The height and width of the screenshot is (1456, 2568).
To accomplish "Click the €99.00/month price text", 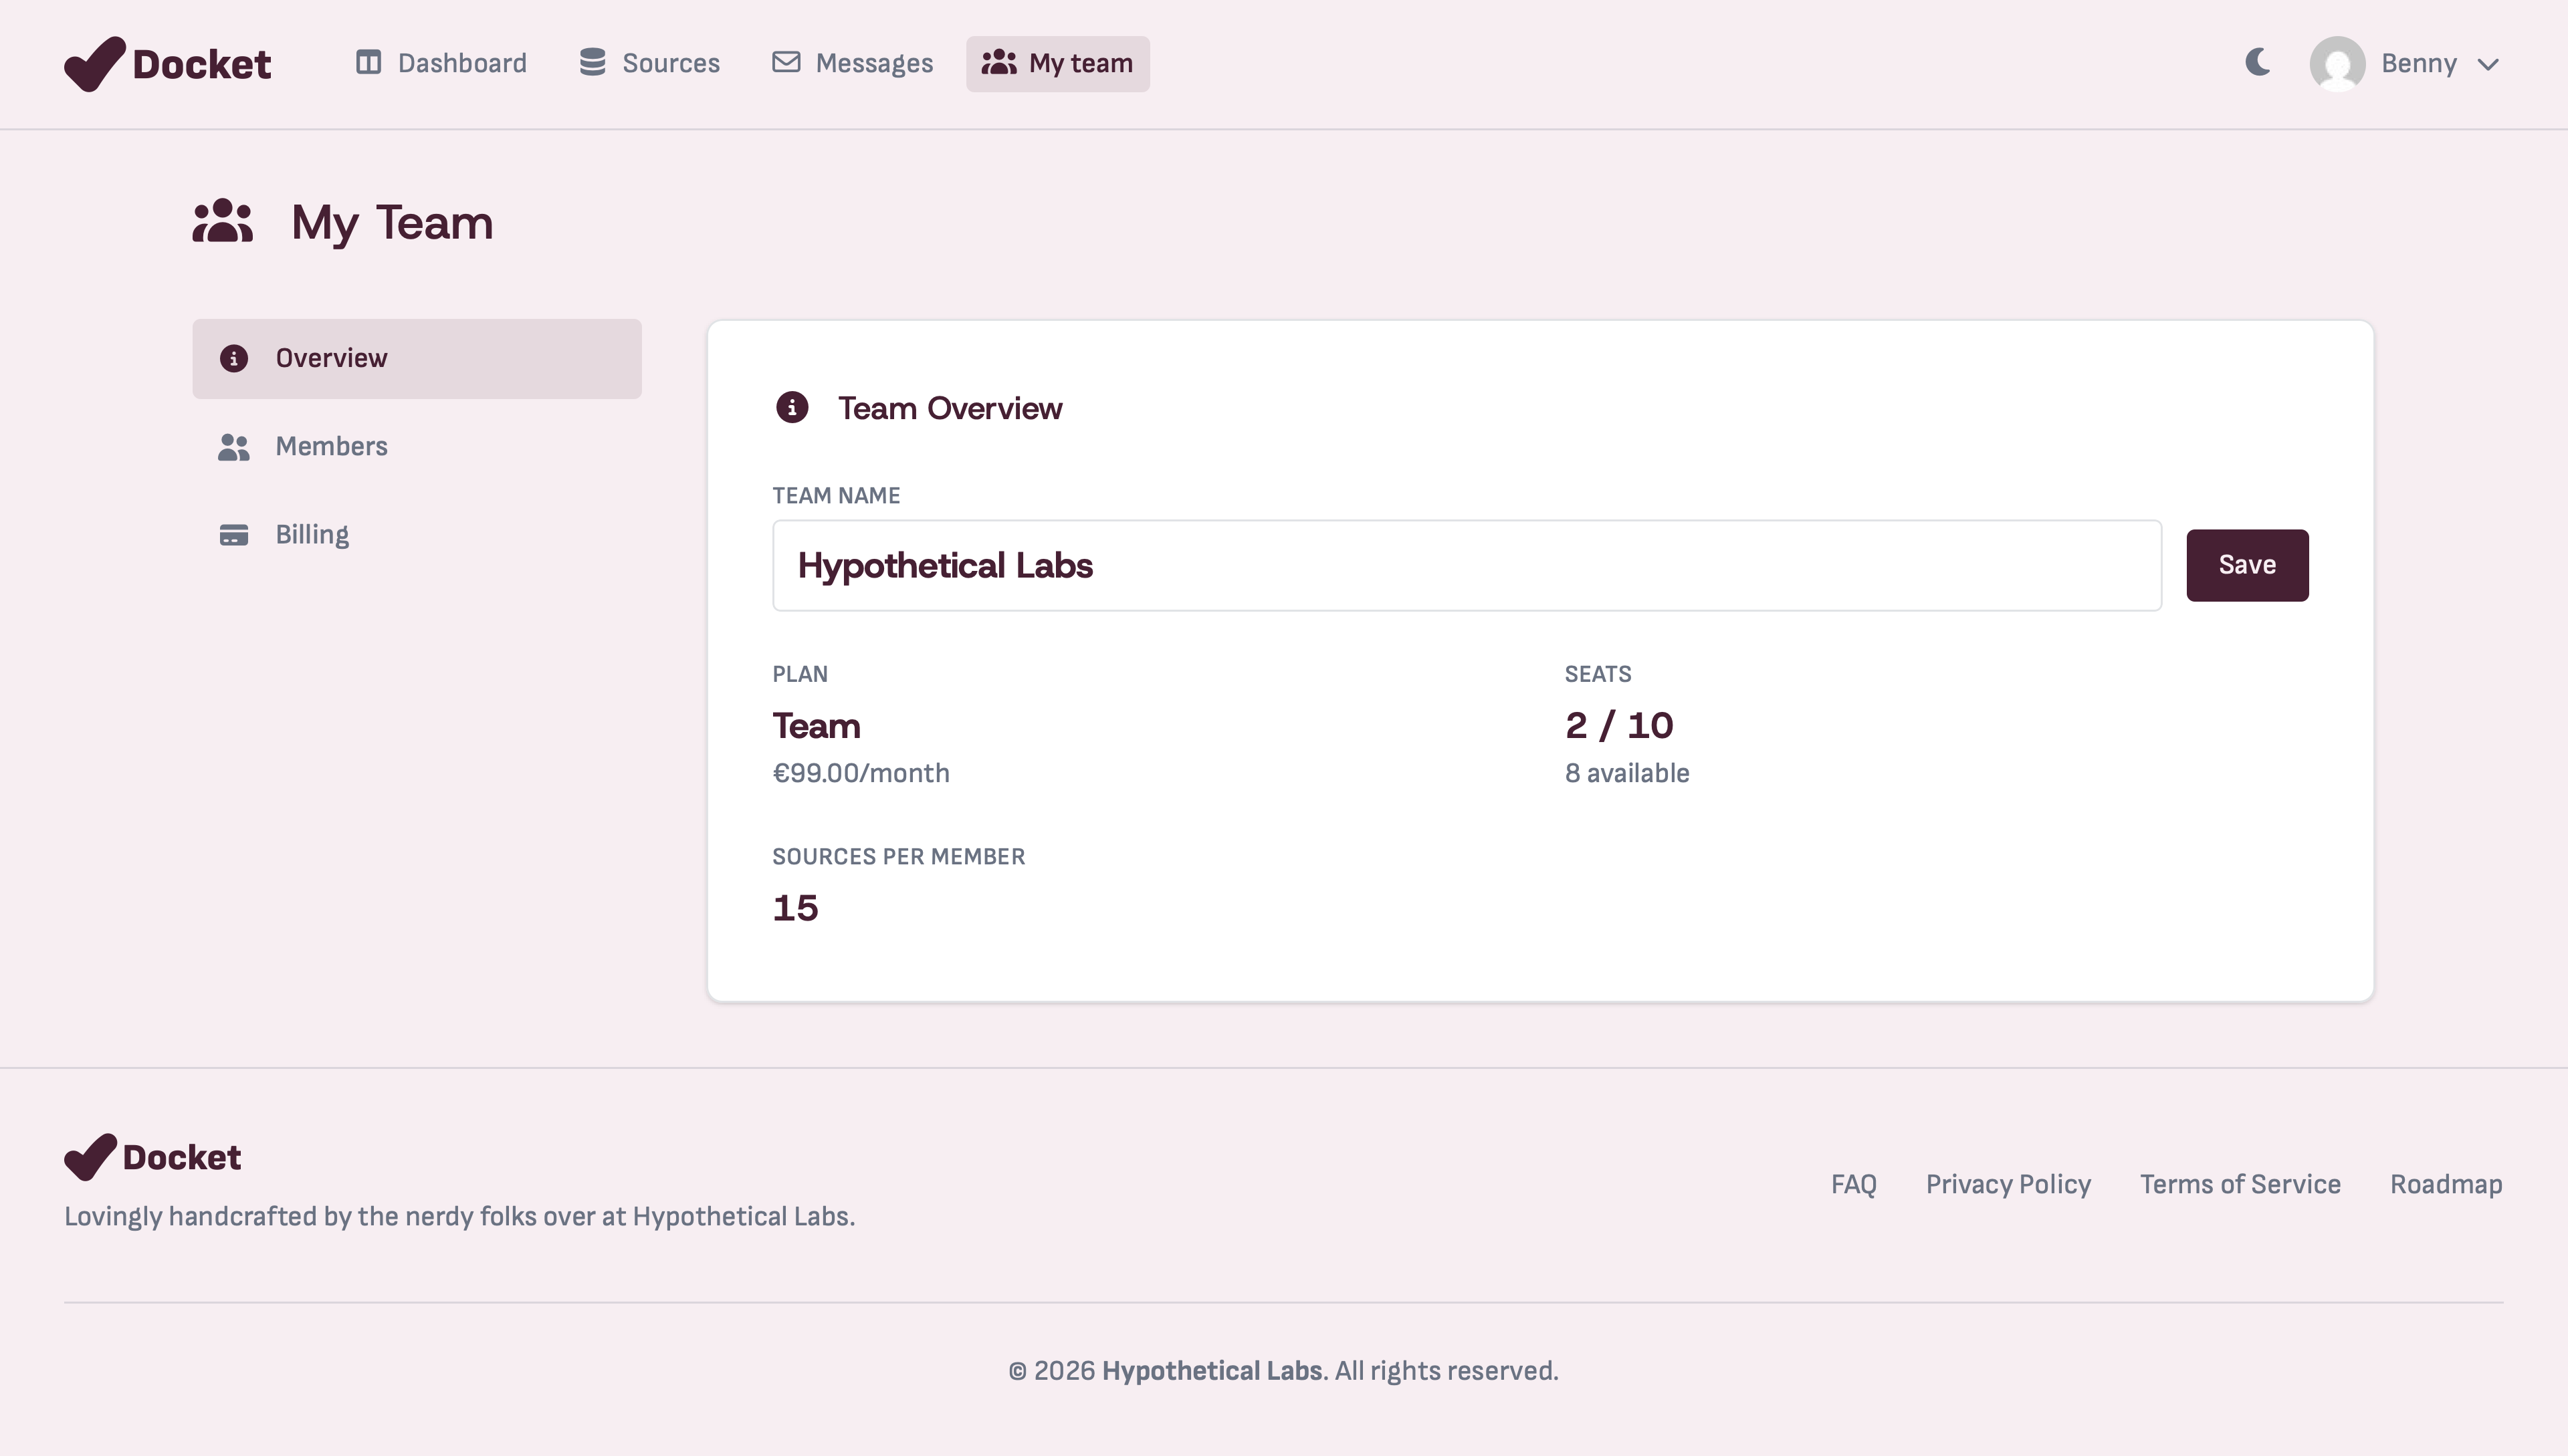I will (860, 773).
